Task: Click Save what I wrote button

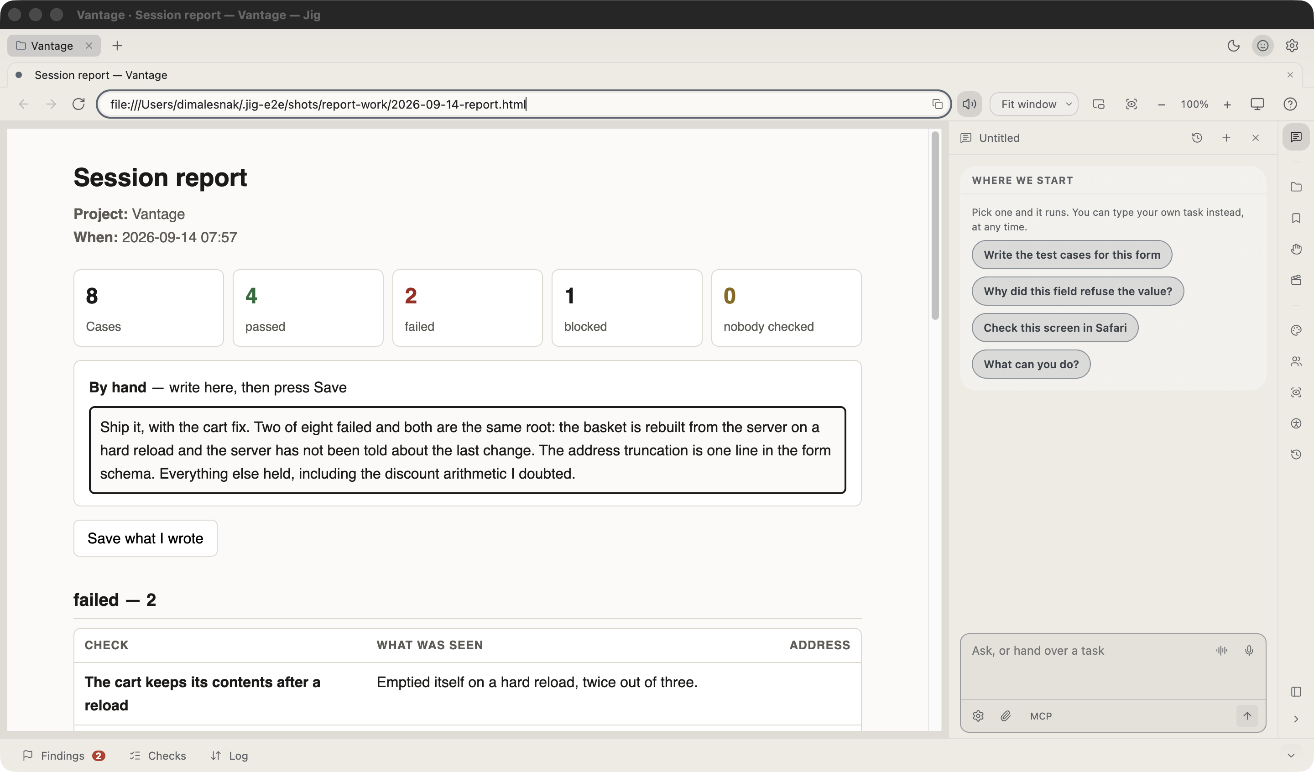Action: [x=145, y=538]
